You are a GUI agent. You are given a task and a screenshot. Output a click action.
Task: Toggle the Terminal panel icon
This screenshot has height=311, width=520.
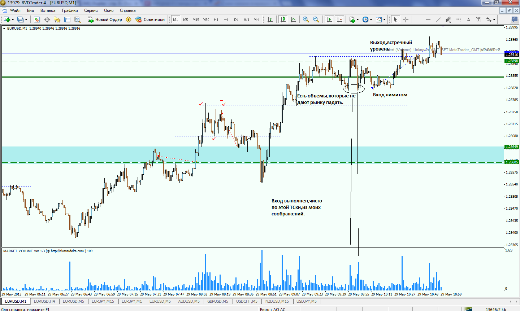(x=67, y=19)
